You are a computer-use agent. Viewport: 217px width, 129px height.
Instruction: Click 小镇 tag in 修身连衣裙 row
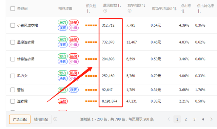pyautogui.click(x=74, y=61)
